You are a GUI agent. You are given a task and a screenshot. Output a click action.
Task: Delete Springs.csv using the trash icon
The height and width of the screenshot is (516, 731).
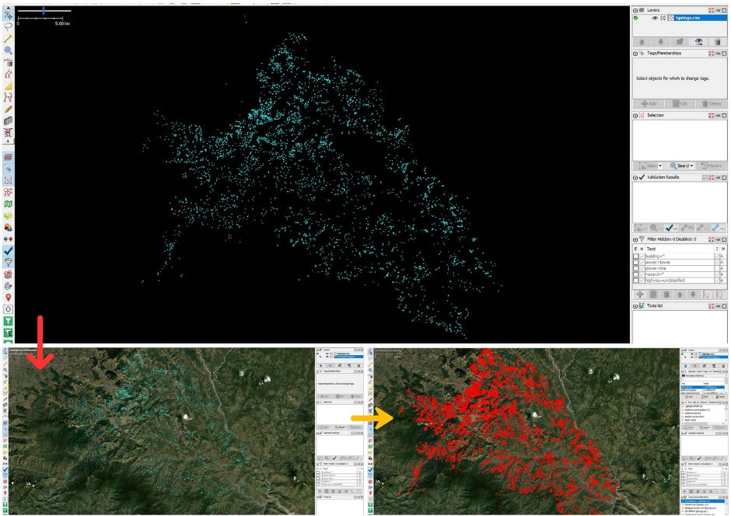[718, 41]
